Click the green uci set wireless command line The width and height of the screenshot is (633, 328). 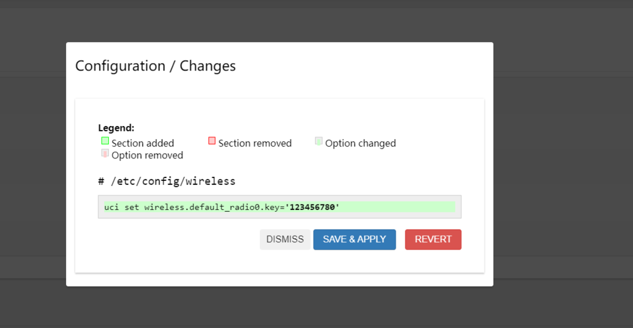[x=280, y=207]
